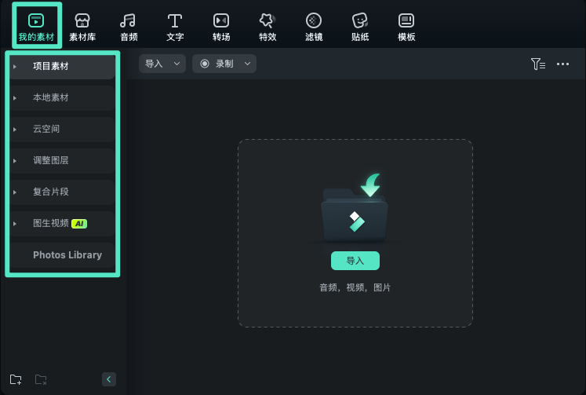Select 云空间 in the sidebar
Screen dimensions: 586x395
[x=63, y=130]
